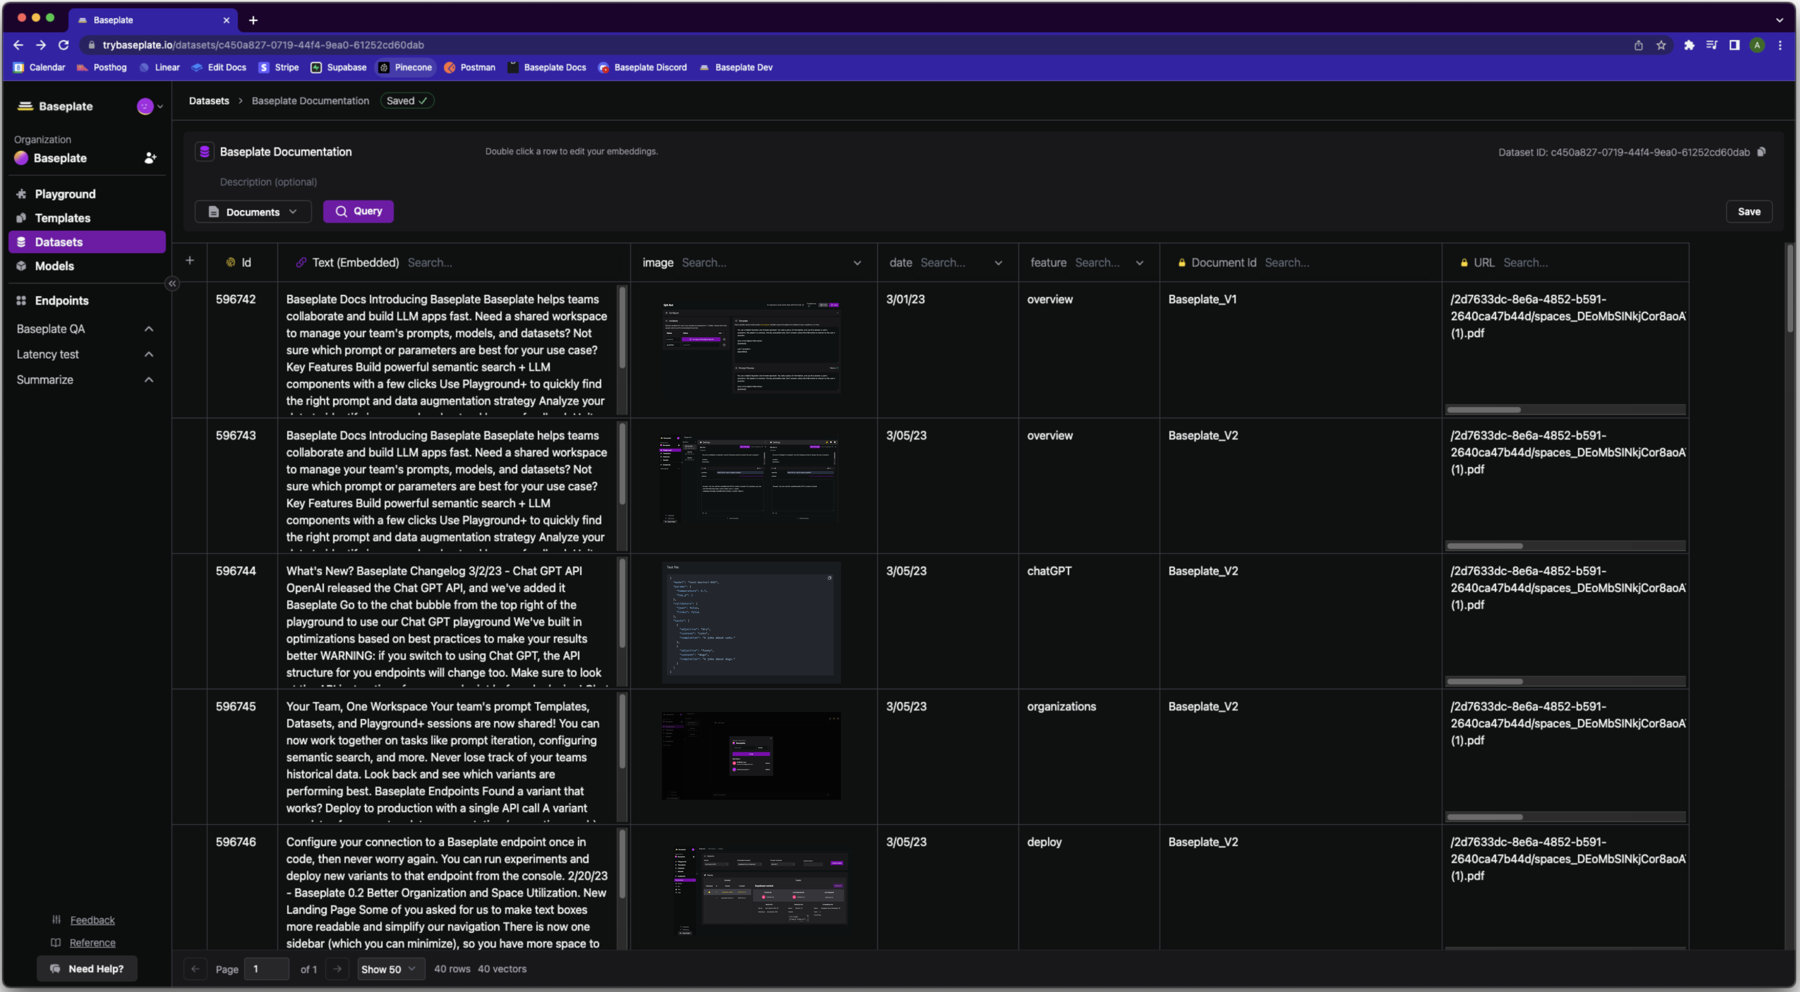Expand the image column dropdown arrow

(x=857, y=263)
